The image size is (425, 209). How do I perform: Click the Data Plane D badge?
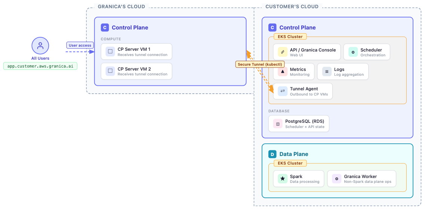click(272, 154)
